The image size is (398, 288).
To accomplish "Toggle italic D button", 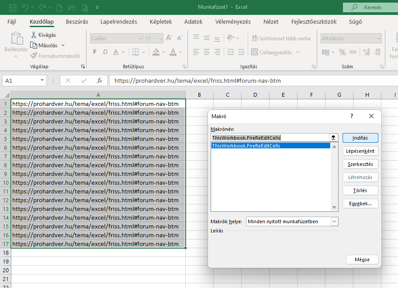I will [105, 52].
